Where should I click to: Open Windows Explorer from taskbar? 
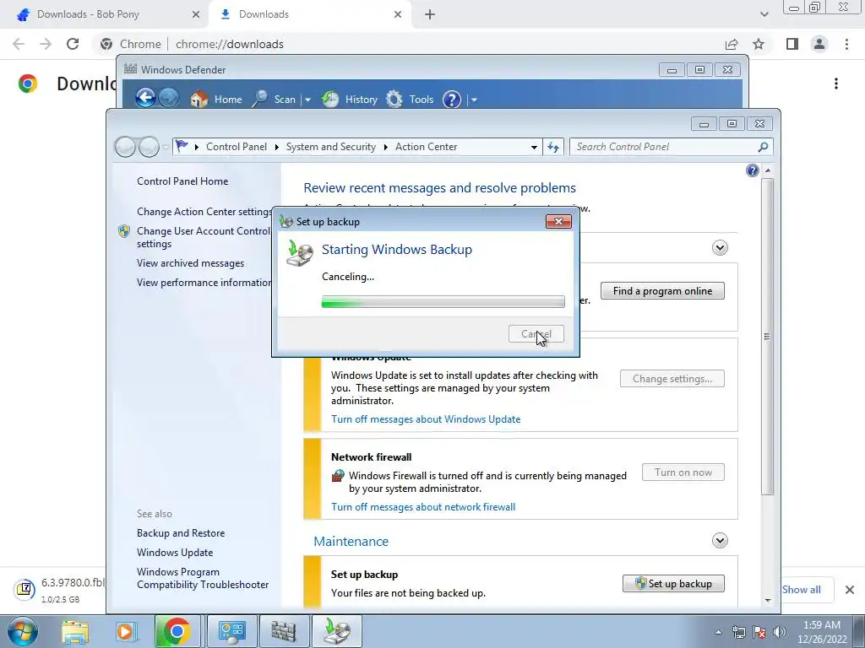pyautogui.click(x=75, y=631)
